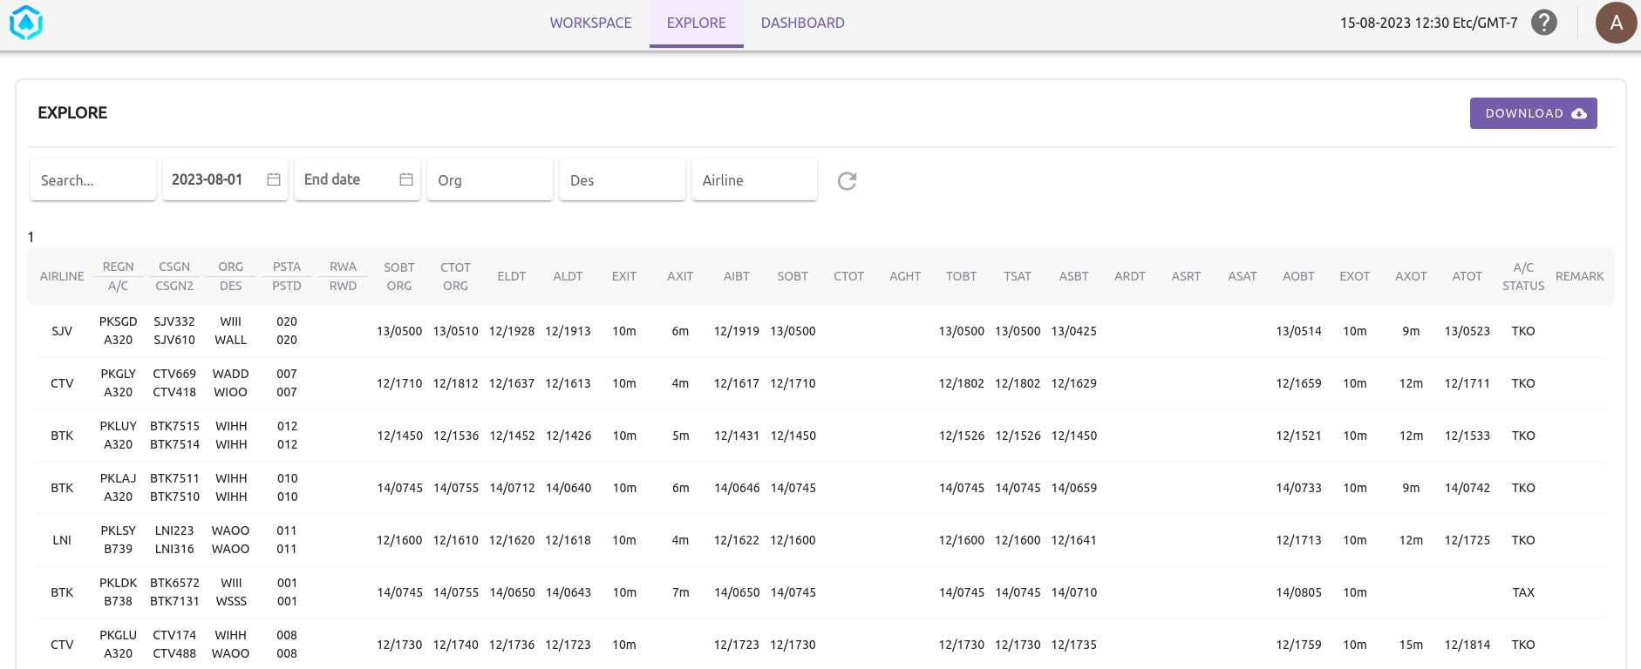Expand the Airline filter dropdown

coord(754,180)
